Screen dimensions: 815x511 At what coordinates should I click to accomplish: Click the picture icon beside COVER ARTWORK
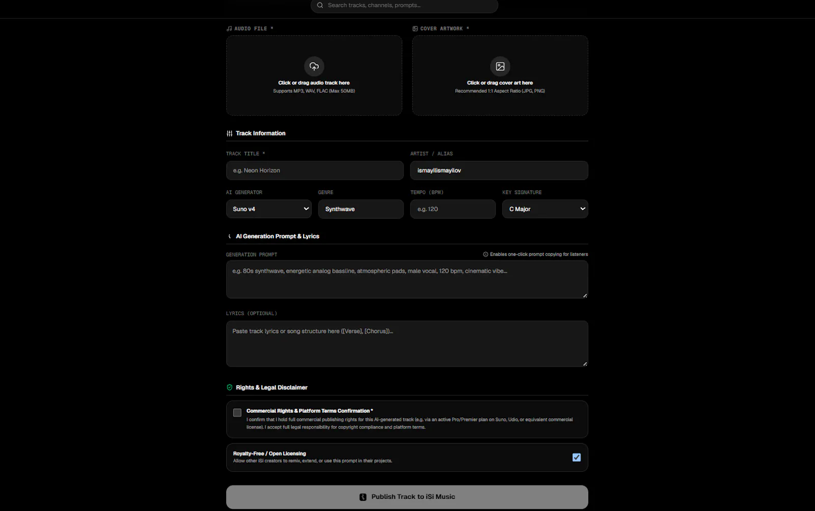(415, 29)
